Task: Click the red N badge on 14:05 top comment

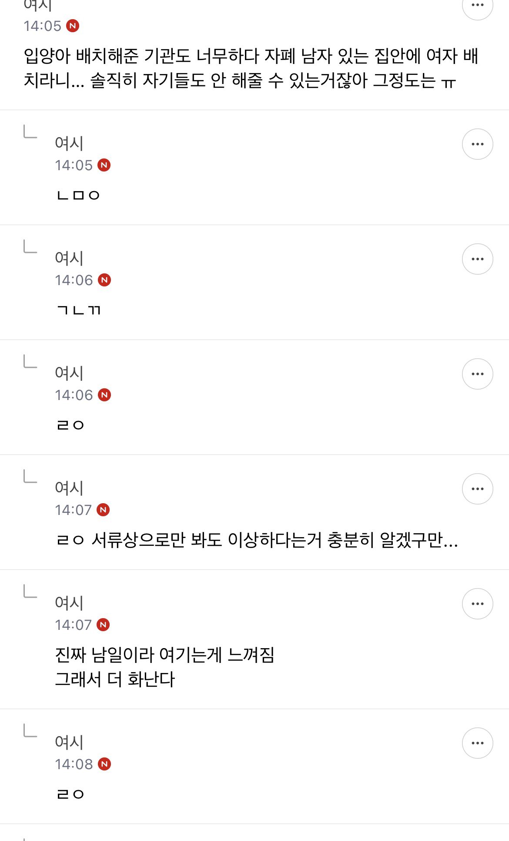Action: coord(73,26)
